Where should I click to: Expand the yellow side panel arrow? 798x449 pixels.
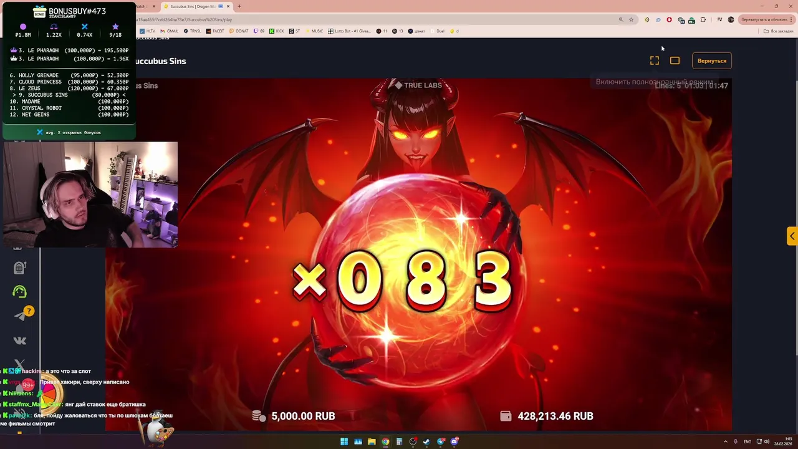click(x=792, y=236)
